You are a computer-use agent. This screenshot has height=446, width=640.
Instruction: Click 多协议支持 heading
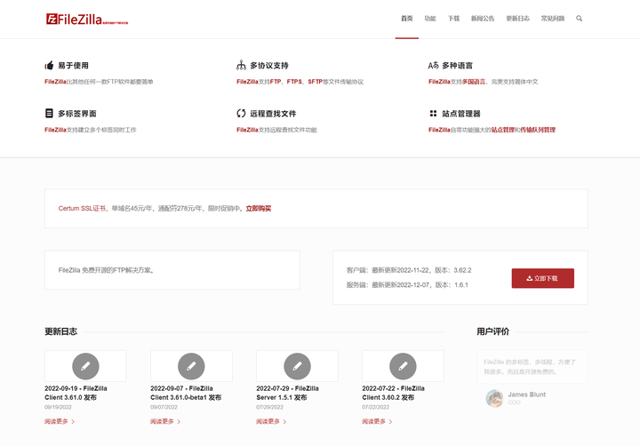(269, 65)
